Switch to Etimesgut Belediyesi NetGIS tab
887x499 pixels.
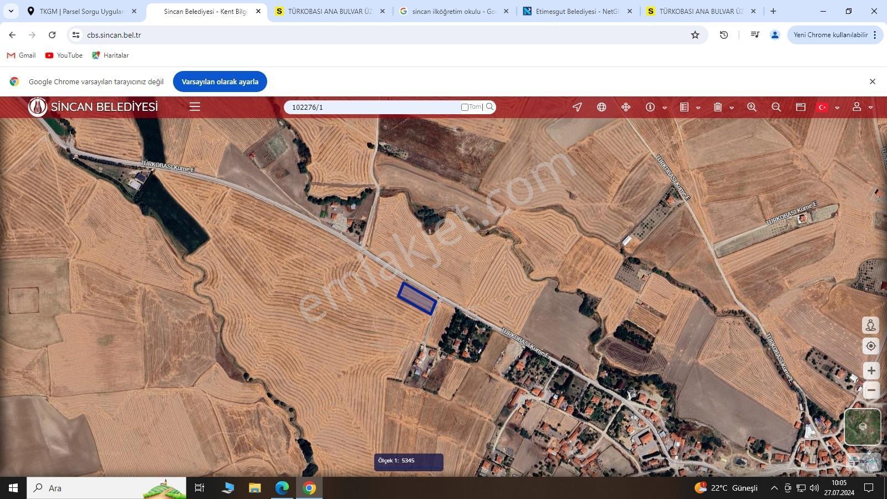coord(578,11)
